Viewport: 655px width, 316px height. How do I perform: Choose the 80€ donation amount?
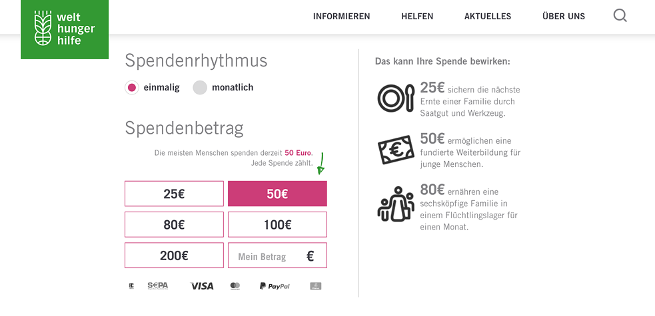coord(174,224)
